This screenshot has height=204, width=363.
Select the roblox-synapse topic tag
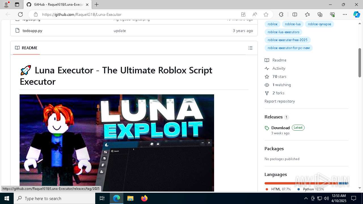pyautogui.click(x=319, y=24)
